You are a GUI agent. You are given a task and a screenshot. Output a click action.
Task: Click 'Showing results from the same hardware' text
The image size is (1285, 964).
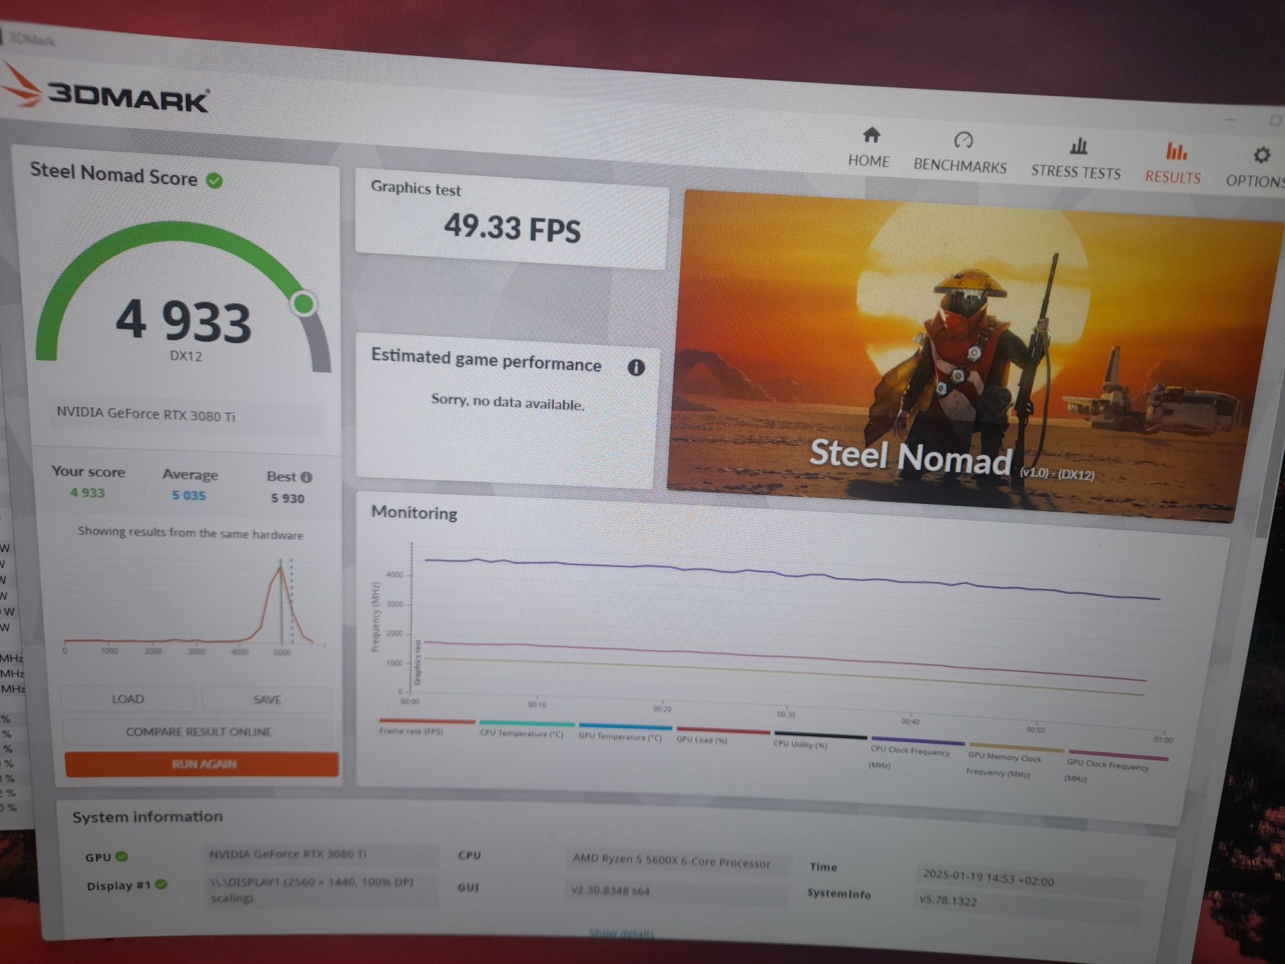click(x=190, y=533)
